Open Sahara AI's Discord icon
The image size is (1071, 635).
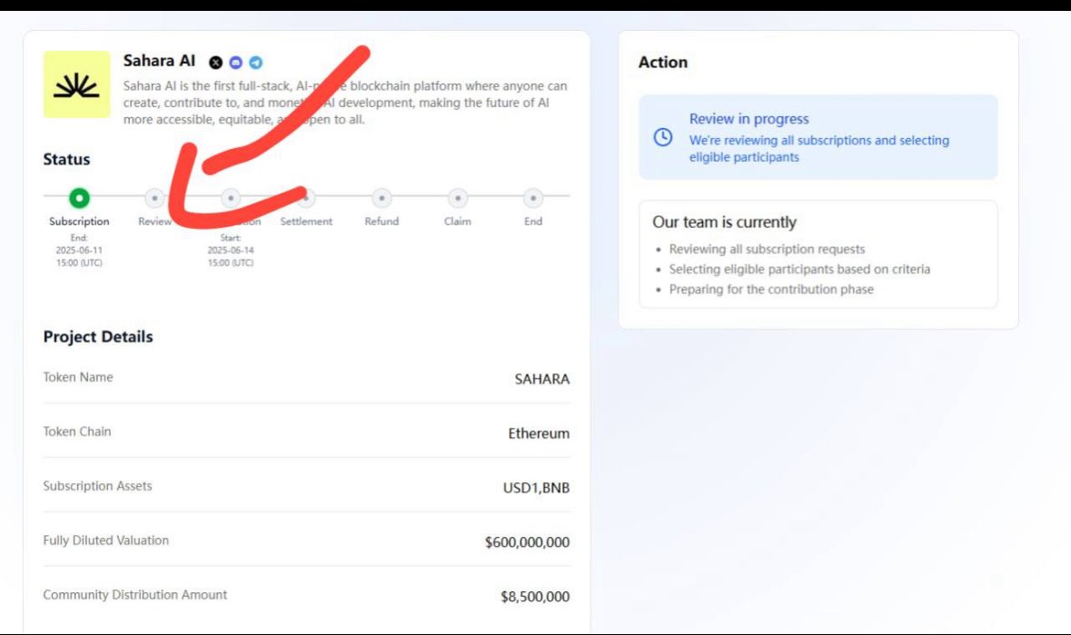tap(235, 63)
